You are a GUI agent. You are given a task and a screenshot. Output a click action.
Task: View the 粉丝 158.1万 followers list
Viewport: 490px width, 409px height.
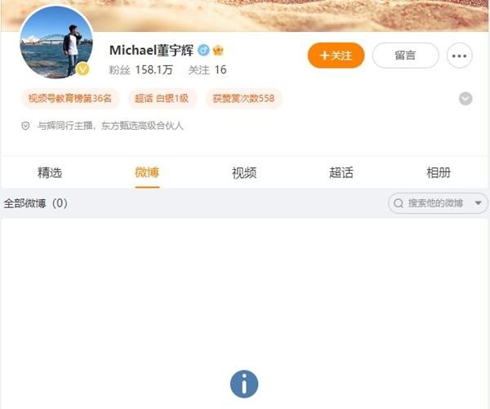pyautogui.click(x=140, y=69)
